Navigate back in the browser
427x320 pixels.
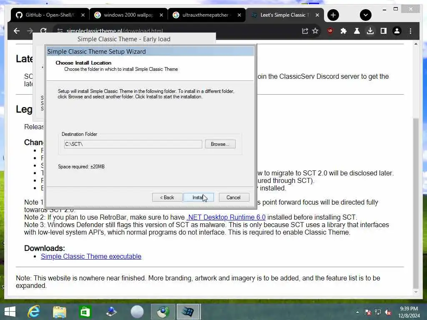coord(17,31)
